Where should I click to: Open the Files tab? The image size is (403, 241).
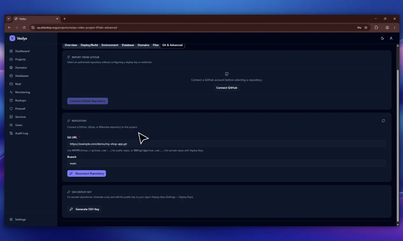[155, 45]
